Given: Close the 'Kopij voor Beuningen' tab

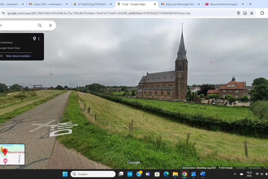Looking at the screenshot, I should coord(199,4).
